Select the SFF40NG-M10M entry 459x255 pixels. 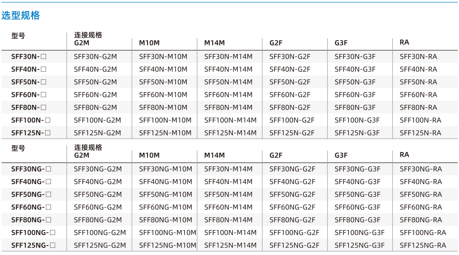click(166, 182)
